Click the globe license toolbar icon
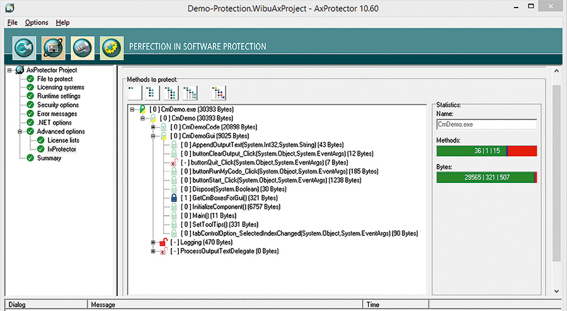567x311 pixels. (x=54, y=48)
